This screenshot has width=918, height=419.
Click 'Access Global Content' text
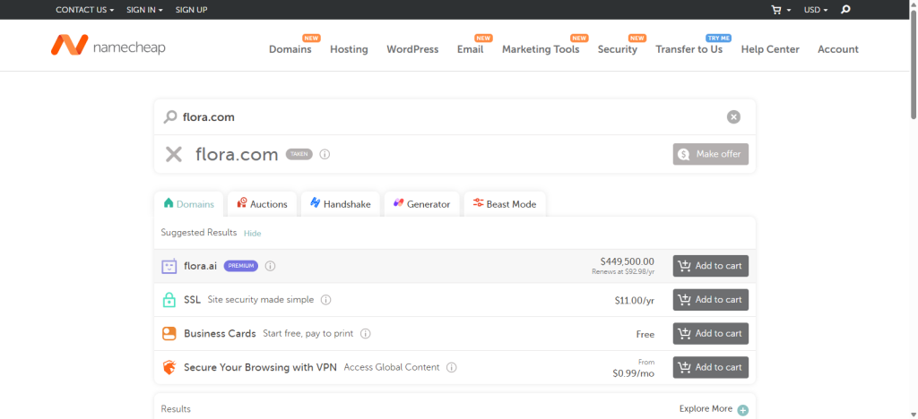pos(392,368)
